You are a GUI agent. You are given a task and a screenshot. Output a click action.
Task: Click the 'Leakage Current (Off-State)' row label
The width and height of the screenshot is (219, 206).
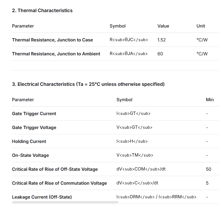(42, 197)
